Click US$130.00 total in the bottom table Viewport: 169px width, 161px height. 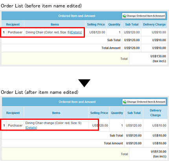coord(158,152)
